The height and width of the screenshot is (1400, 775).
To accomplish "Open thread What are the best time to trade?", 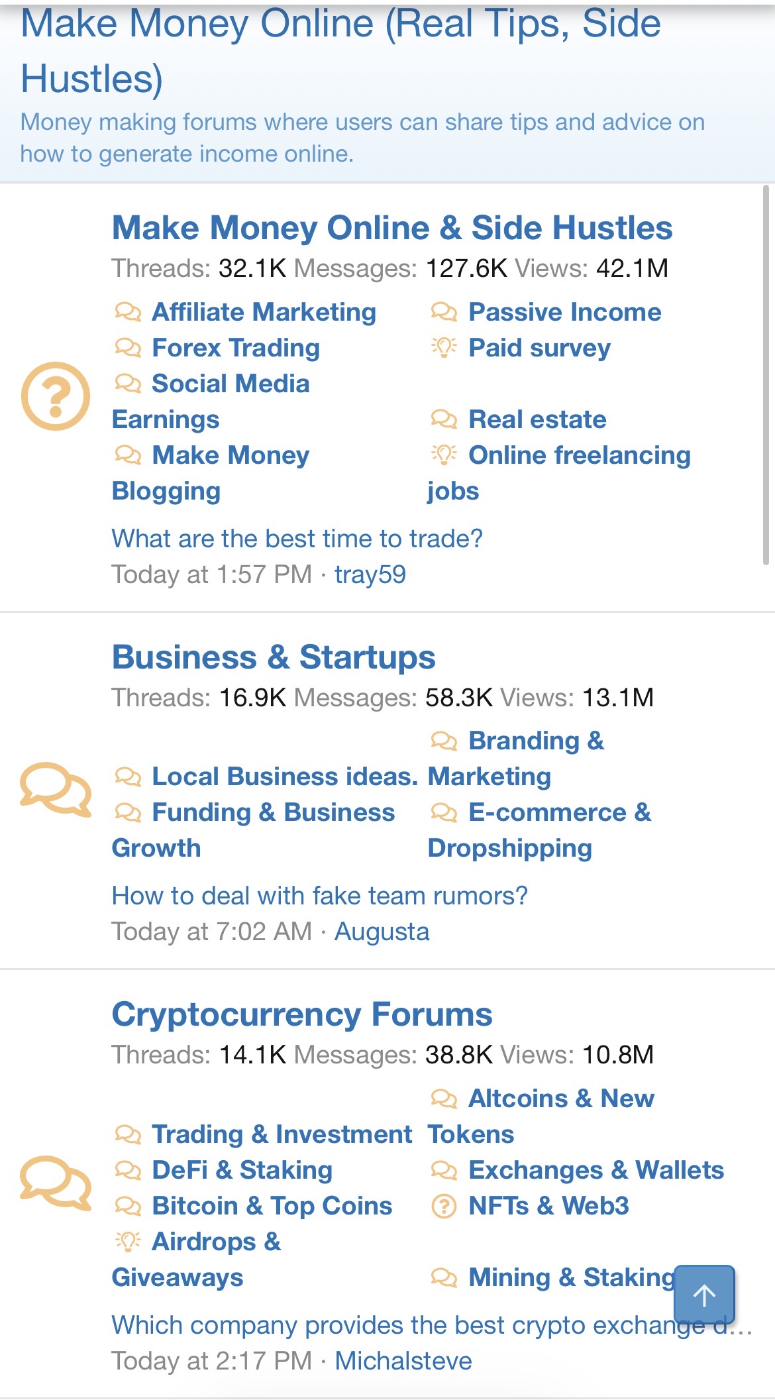I will [x=297, y=539].
